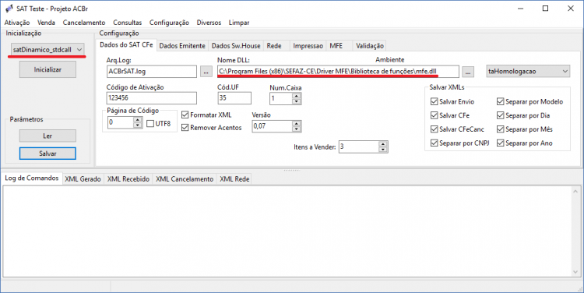Maximize the SAT Teste window

(x=545, y=9)
